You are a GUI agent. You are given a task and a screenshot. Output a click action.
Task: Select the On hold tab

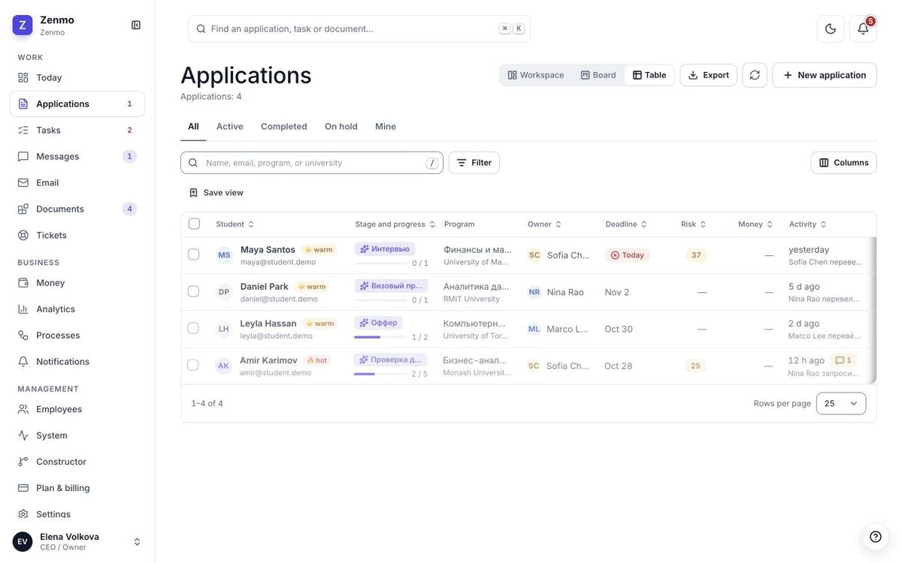tap(341, 126)
